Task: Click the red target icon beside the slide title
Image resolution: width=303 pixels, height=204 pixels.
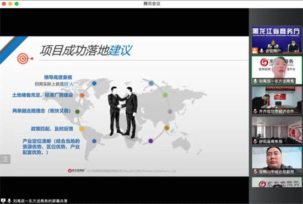Action: (x=25, y=58)
